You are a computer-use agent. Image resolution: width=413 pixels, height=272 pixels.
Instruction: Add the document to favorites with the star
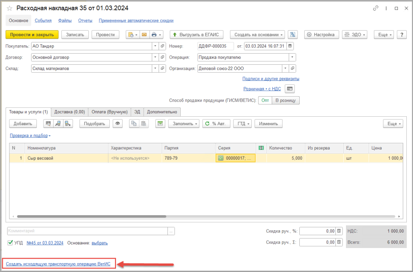(9, 8)
